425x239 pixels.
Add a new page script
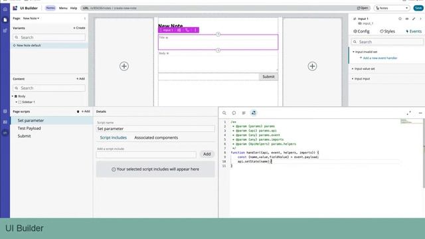point(86,112)
